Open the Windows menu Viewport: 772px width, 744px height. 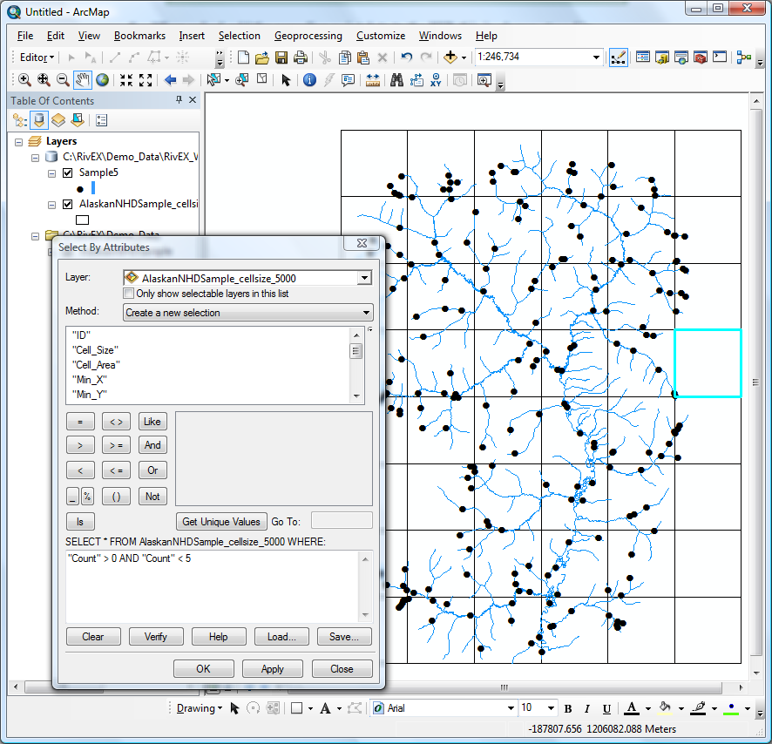pyautogui.click(x=440, y=36)
